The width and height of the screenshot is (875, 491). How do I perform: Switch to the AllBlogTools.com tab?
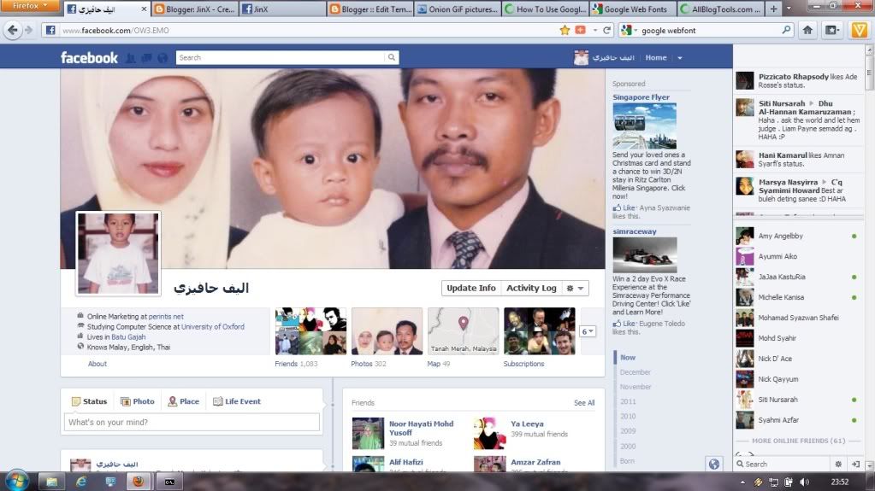point(721,9)
